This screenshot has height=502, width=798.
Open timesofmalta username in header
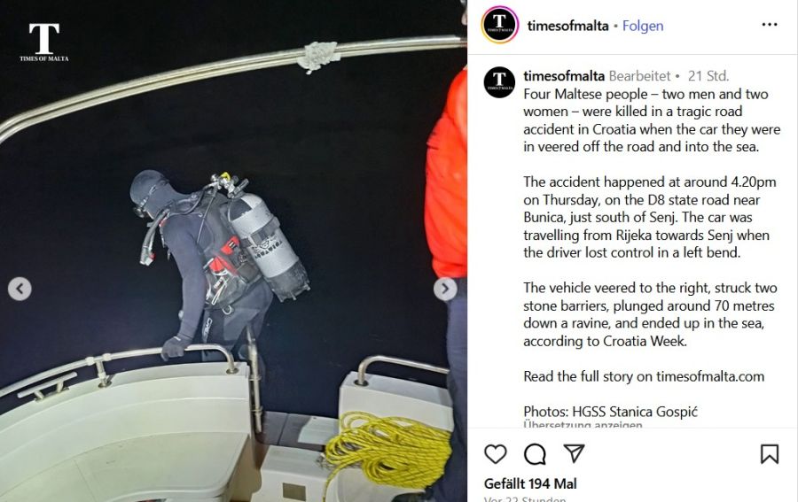(567, 26)
